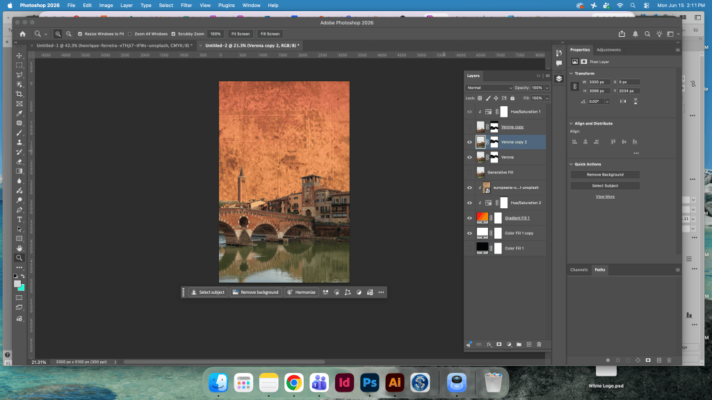Enable Zoom All Windows checkbox

(130, 34)
